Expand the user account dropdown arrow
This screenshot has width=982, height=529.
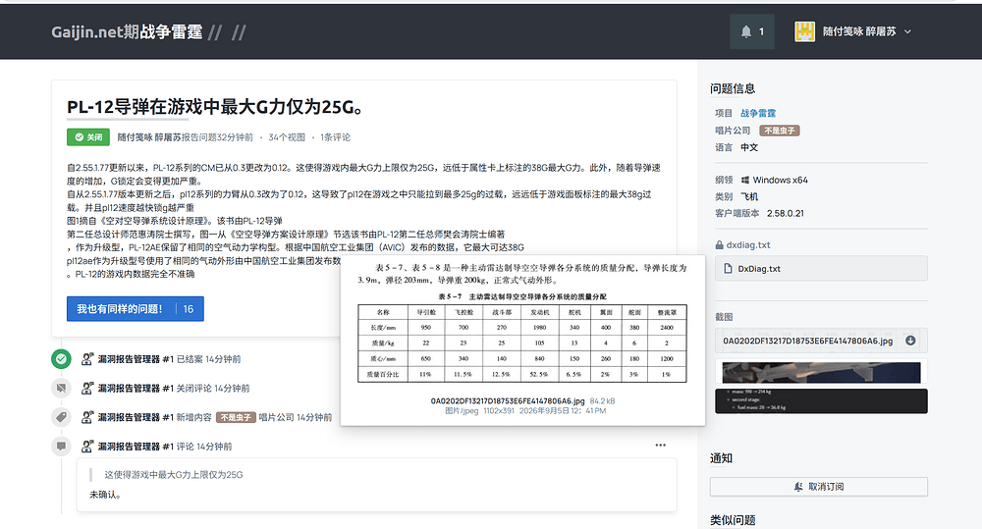(x=907, y=32)
